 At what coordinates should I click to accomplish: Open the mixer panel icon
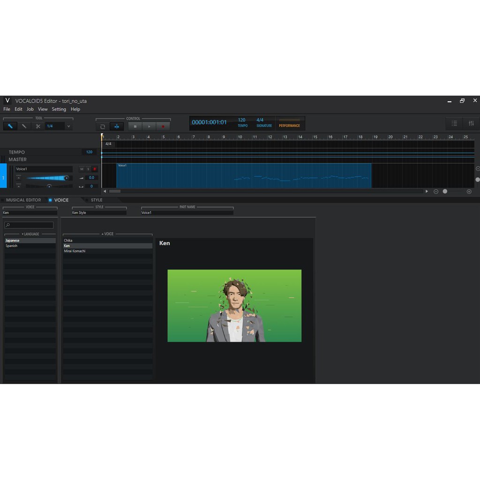click(x=471, y=123)
